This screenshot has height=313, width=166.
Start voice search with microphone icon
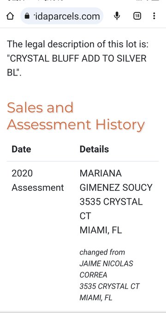tap(117, 16)
